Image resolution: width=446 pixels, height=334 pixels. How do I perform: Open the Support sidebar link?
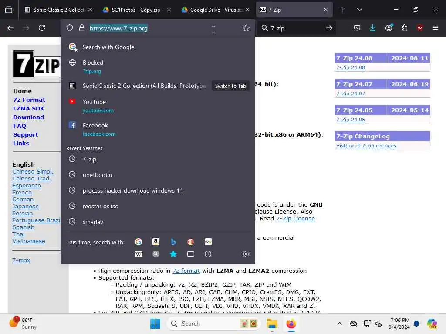pyautogui.click(x=25, y=135)
